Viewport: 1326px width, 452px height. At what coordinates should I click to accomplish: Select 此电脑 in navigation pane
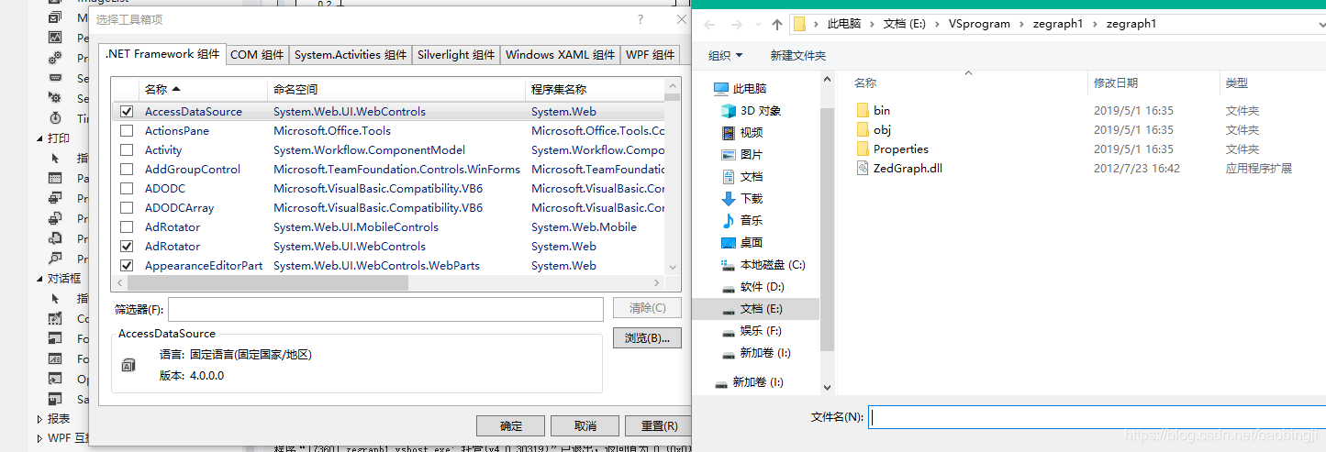pyautogui.click(x=750, y=89)
